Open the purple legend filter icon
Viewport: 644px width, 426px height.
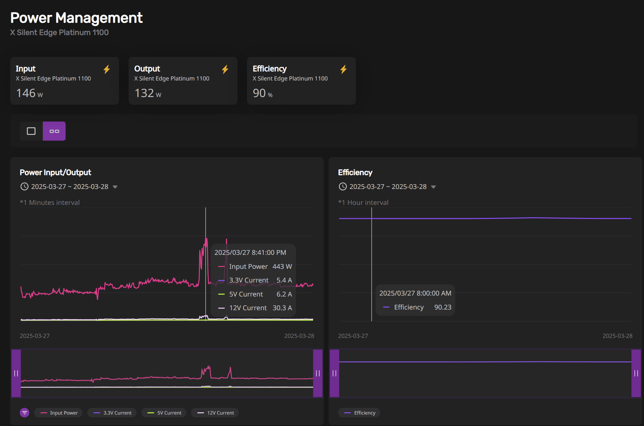[25, 413]
